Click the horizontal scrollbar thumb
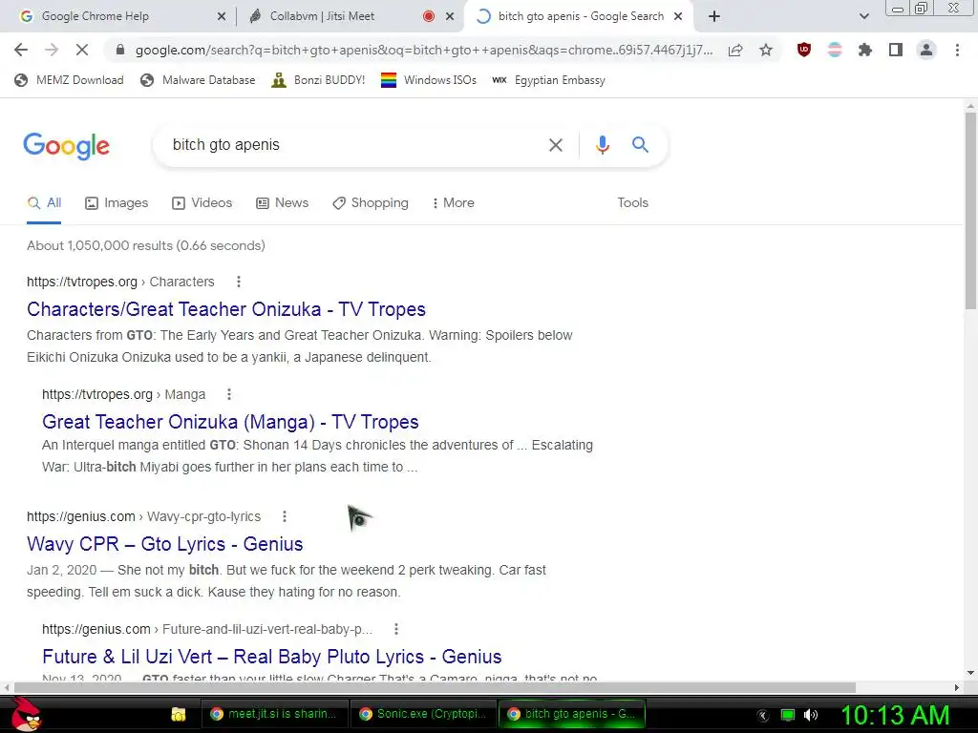Viewport: 978px width, 733px height. click(x=435, y=687)
